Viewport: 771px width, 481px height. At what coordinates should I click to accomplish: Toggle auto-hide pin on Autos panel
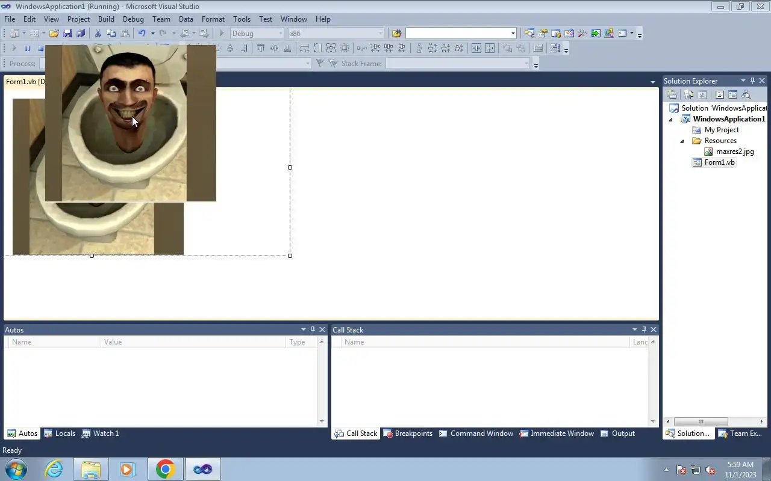[313, 329]
